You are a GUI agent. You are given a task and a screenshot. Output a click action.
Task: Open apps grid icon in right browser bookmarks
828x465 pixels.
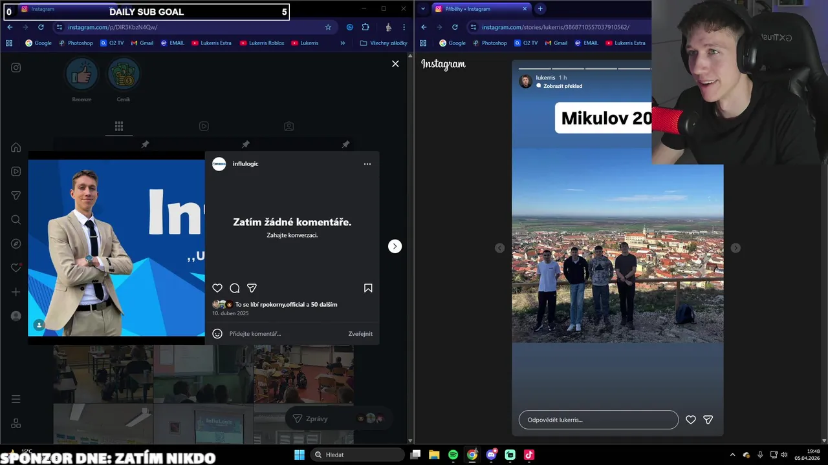pos(423,43)
